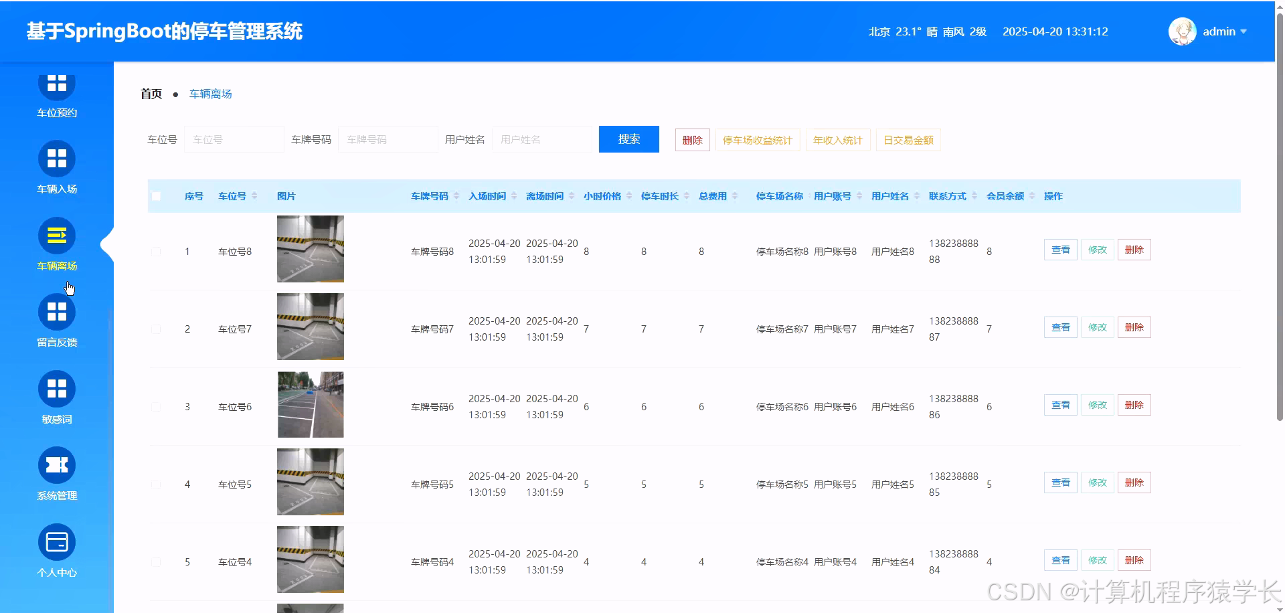The image size is (1285, 613).
Task: Edit the 车位号8 row with 修改
Action: click(1097, 250)
